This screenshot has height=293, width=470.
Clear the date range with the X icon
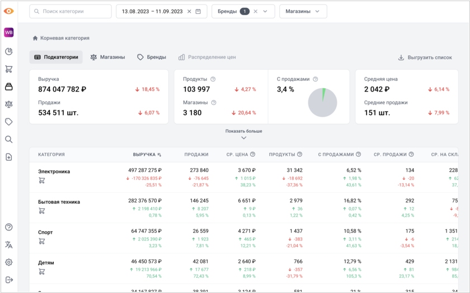tap(189, 11)
